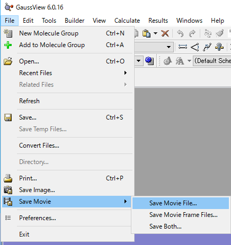Viewport: 231px width, 245px height.
Task: Click the Preferences list icon
Action: pos(8,218)
